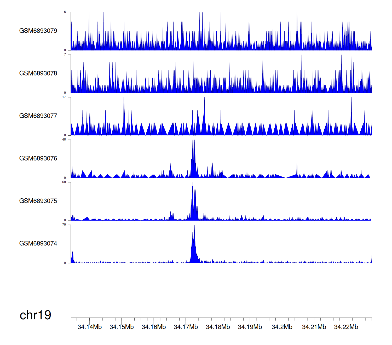Select the 34.17Mb axis label
Image resolution: width=392 pixels, height=345 pixels.
point(186,327)
